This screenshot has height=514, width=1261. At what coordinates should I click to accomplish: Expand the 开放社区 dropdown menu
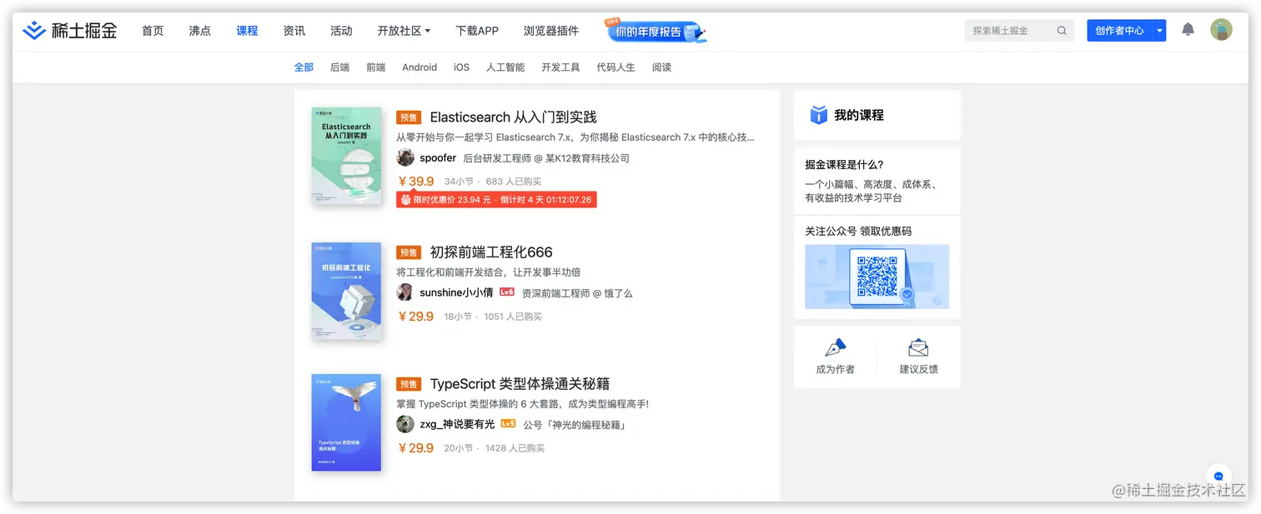404,31
